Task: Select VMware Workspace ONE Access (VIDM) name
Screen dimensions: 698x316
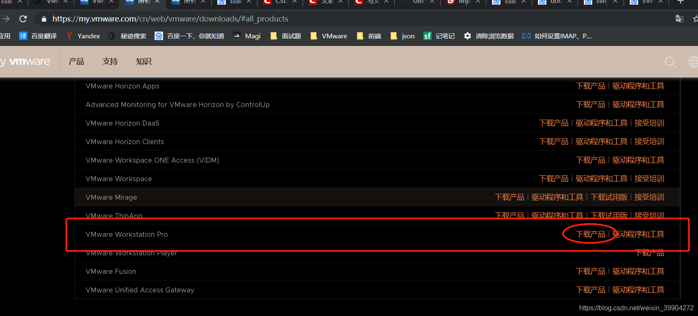Action: (x=152, y=160)
